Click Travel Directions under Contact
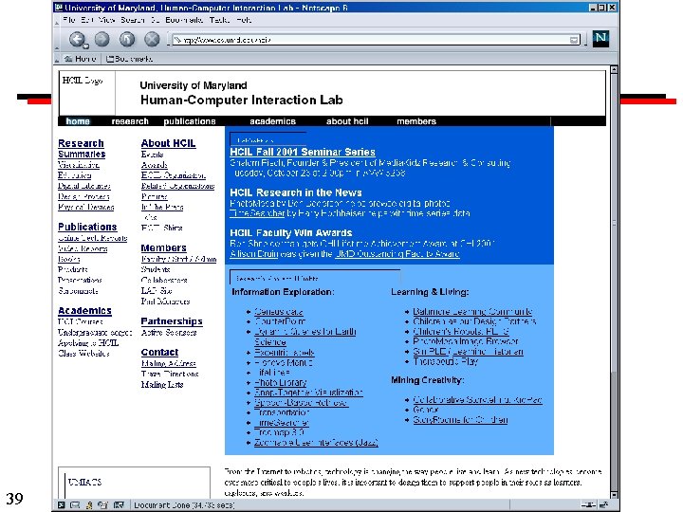Viewport: 683px width, 512px height. [x=170, y=374]
